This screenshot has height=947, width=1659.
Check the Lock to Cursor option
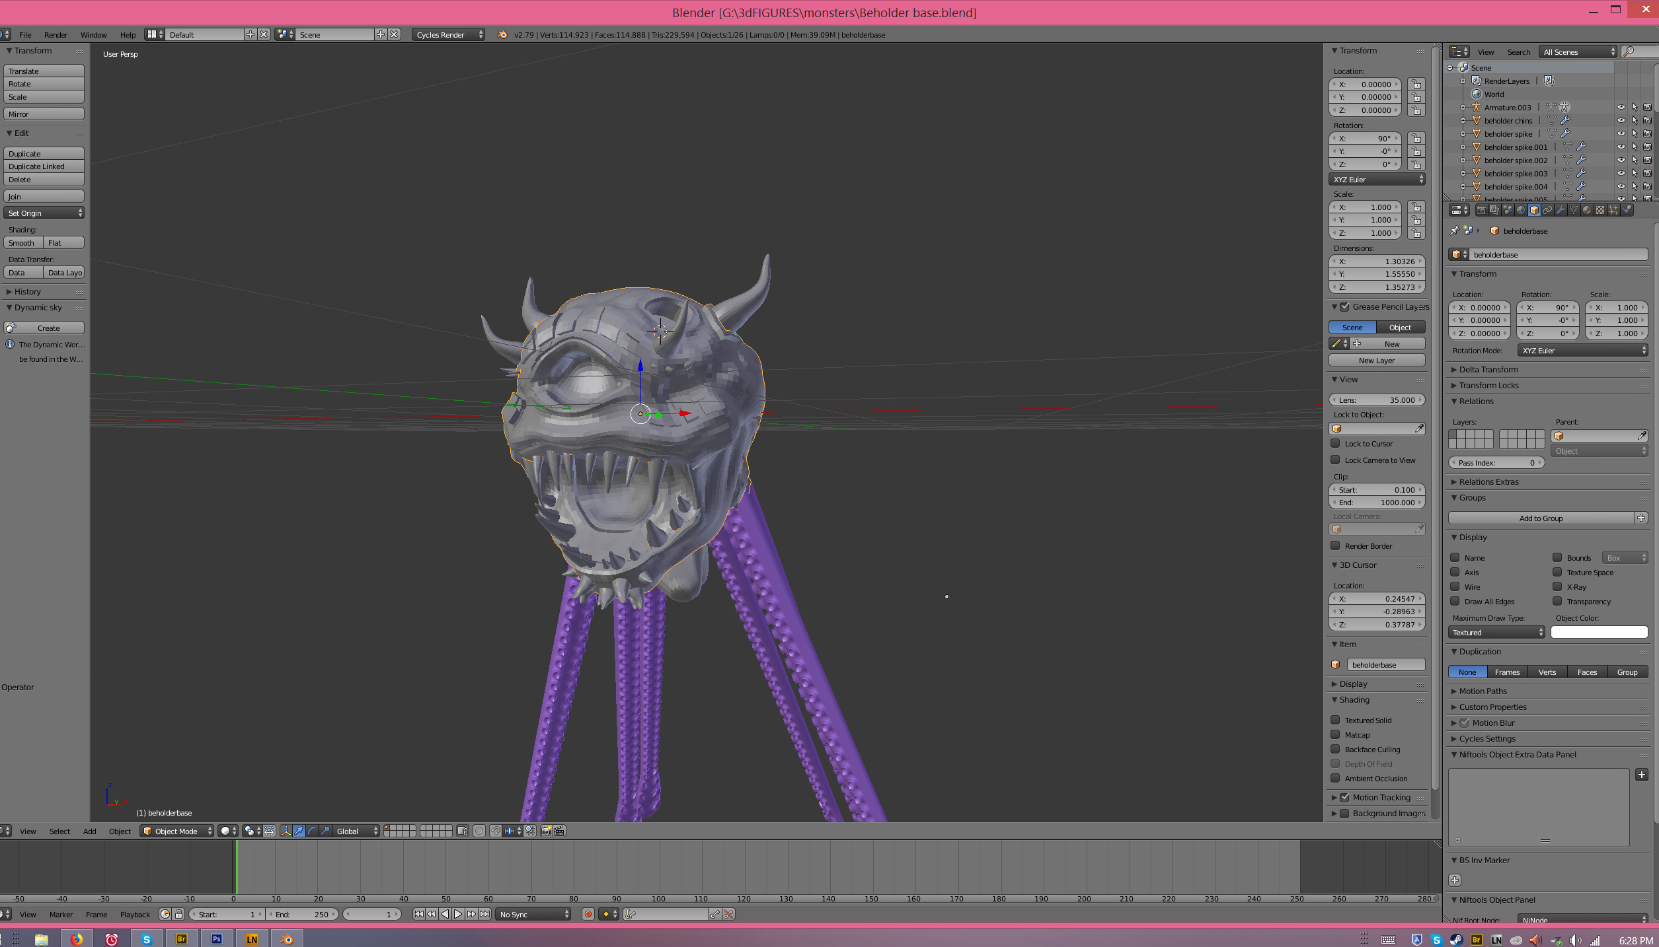tap(1335, 443)
